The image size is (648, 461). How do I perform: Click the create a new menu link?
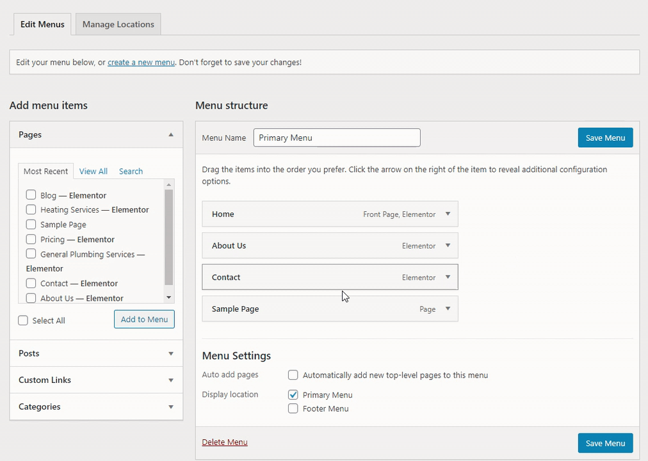coord(142,62)
